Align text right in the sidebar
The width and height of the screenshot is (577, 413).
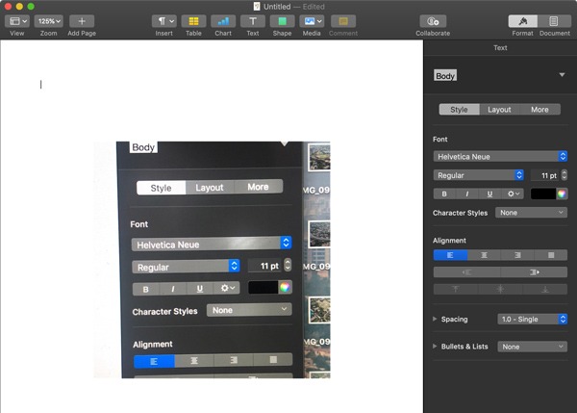(x=517, y=255)
